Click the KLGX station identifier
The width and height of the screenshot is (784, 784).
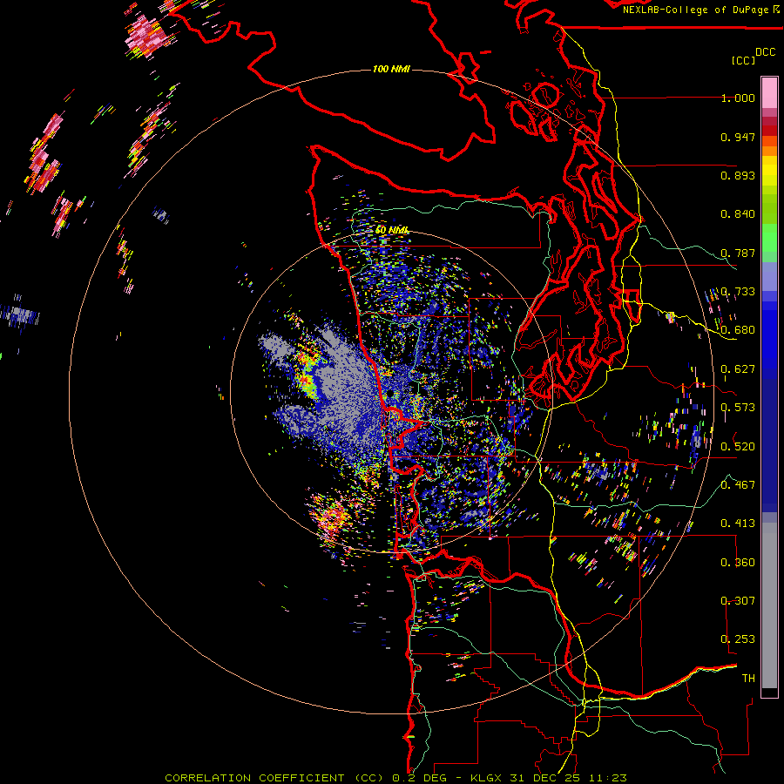488,778
